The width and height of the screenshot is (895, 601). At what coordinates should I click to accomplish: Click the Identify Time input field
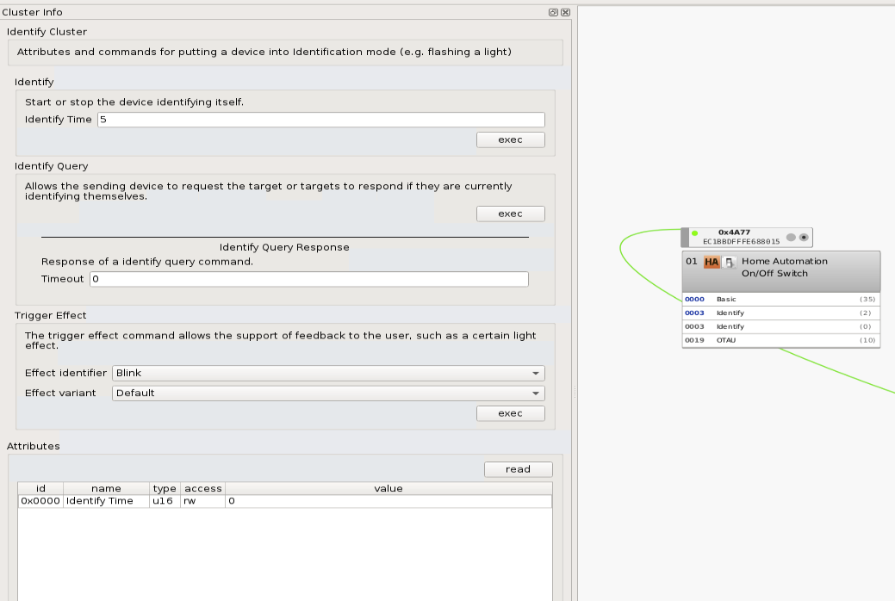[x=320, y=120]
